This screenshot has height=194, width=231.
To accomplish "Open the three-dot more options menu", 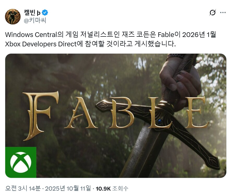I will 223,12.
